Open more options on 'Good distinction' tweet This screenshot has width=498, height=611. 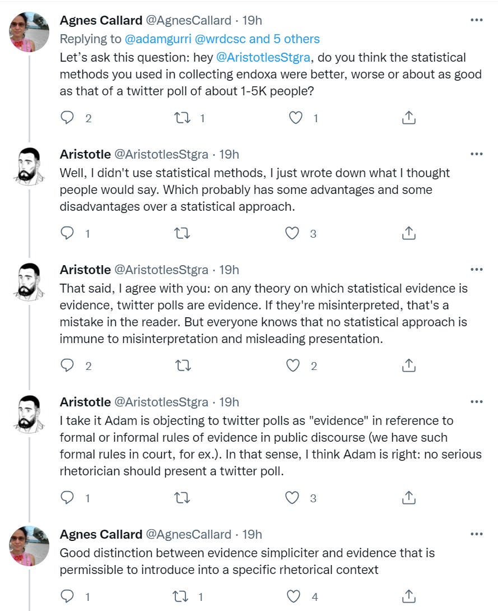(x=477, y=534)
